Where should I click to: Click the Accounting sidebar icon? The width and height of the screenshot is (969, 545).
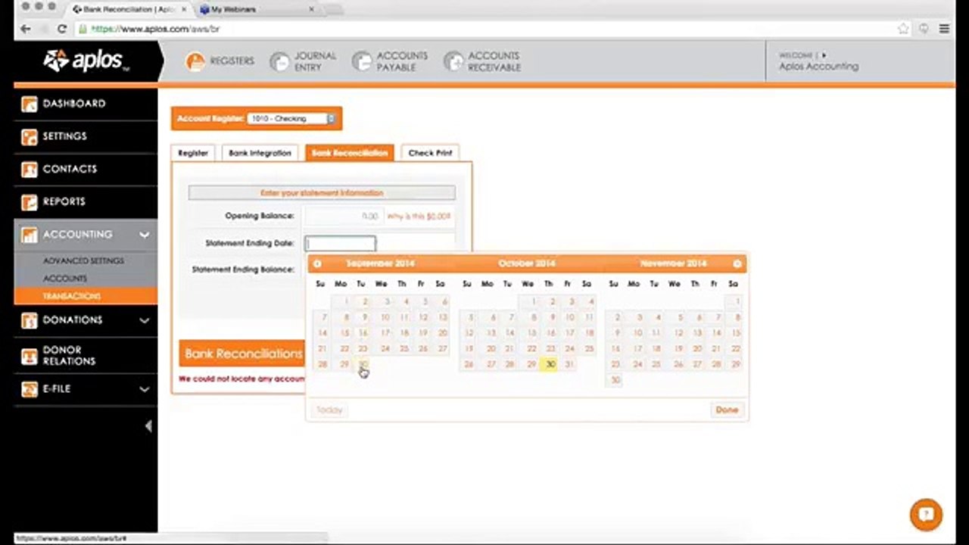click(x=29, y=235)
